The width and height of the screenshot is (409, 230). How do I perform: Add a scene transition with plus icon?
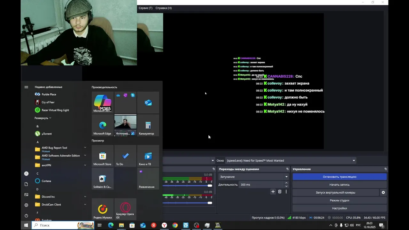pos(273,192)
